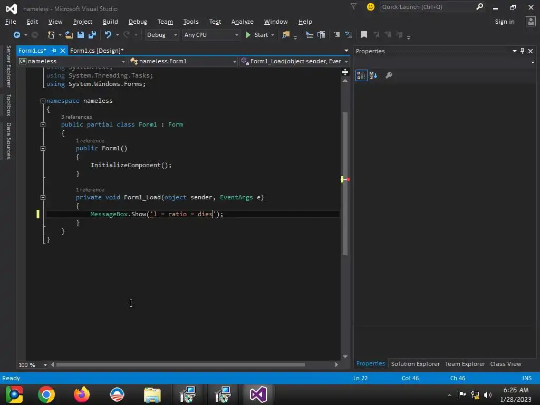Send feedback with the smiley face icon
Viewport: 540px width, 405px height.
[x=371, y=7]
